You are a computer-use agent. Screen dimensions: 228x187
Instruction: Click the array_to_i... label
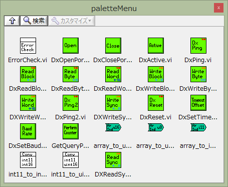pyautogui.click(x=198, y=146)
